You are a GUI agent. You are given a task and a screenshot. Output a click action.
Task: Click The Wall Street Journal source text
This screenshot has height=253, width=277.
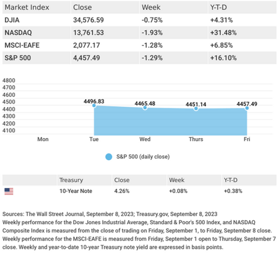pyautogui.click(x=55, y=214)
